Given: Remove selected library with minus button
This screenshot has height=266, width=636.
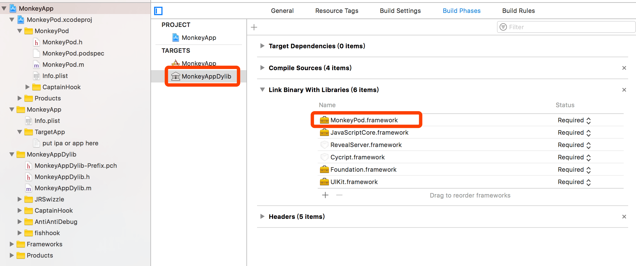Looking at the screenshot, I should click(339, 195).
